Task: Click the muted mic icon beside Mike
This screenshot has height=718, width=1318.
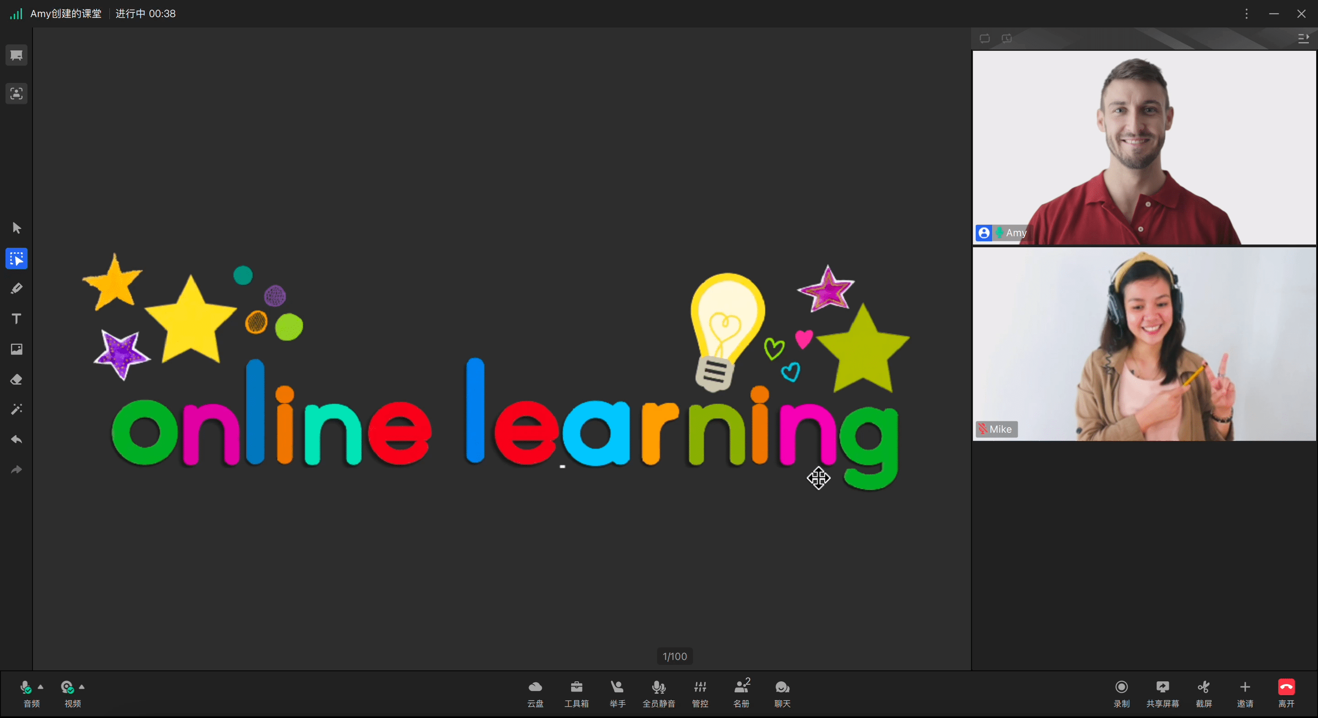Action: pos(983,429)
